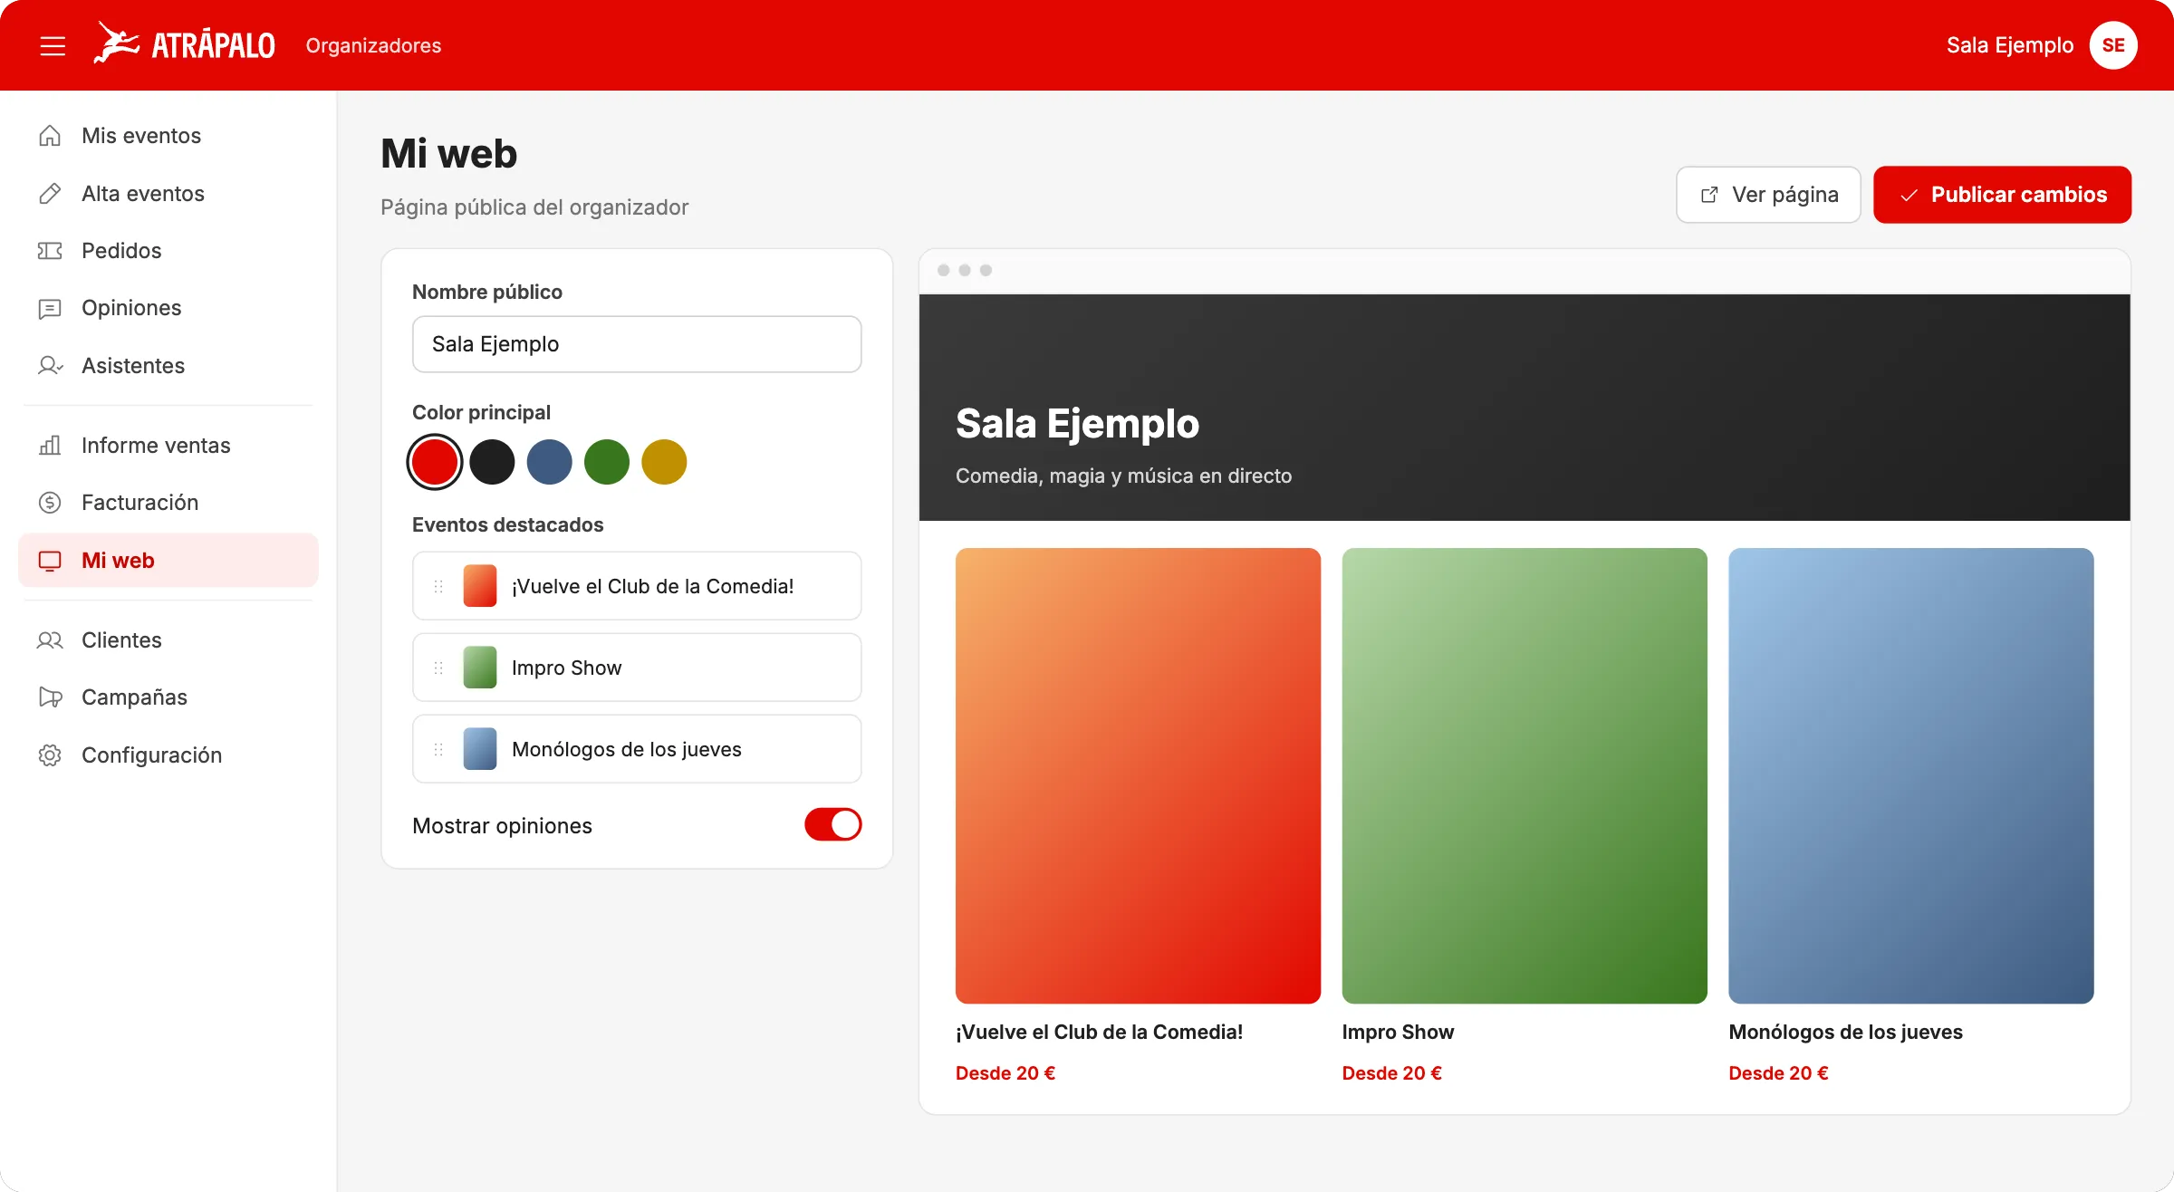Screen dimensions: 2174x1192
Task: Select the Impro Show featured event row
Action: point(637,668)
